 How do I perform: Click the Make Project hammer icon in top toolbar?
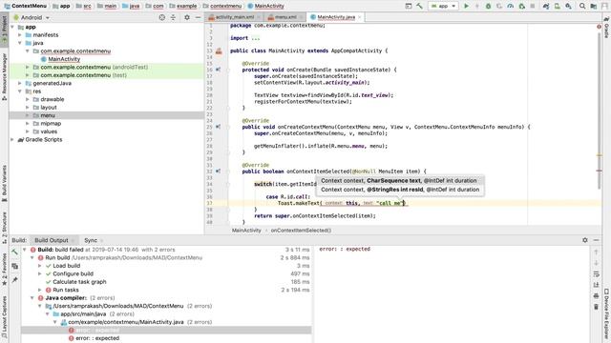(419, 6)
